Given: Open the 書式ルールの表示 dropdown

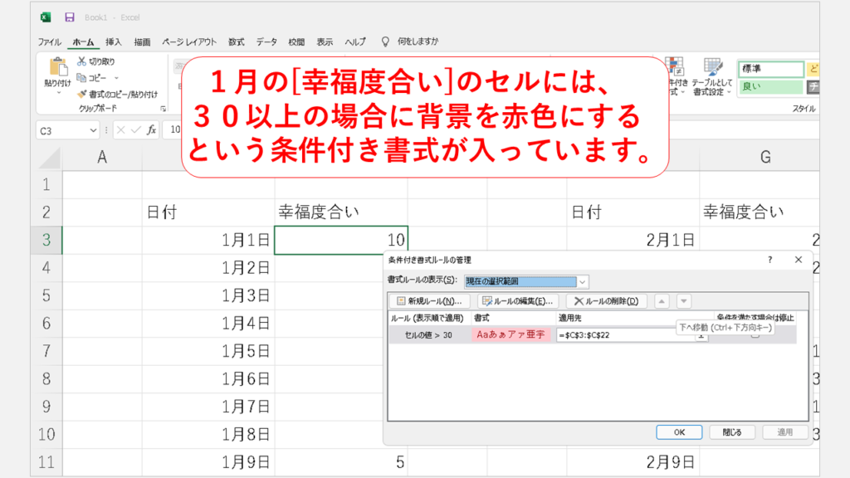Looking at the screenshot, I should [583, 281].
